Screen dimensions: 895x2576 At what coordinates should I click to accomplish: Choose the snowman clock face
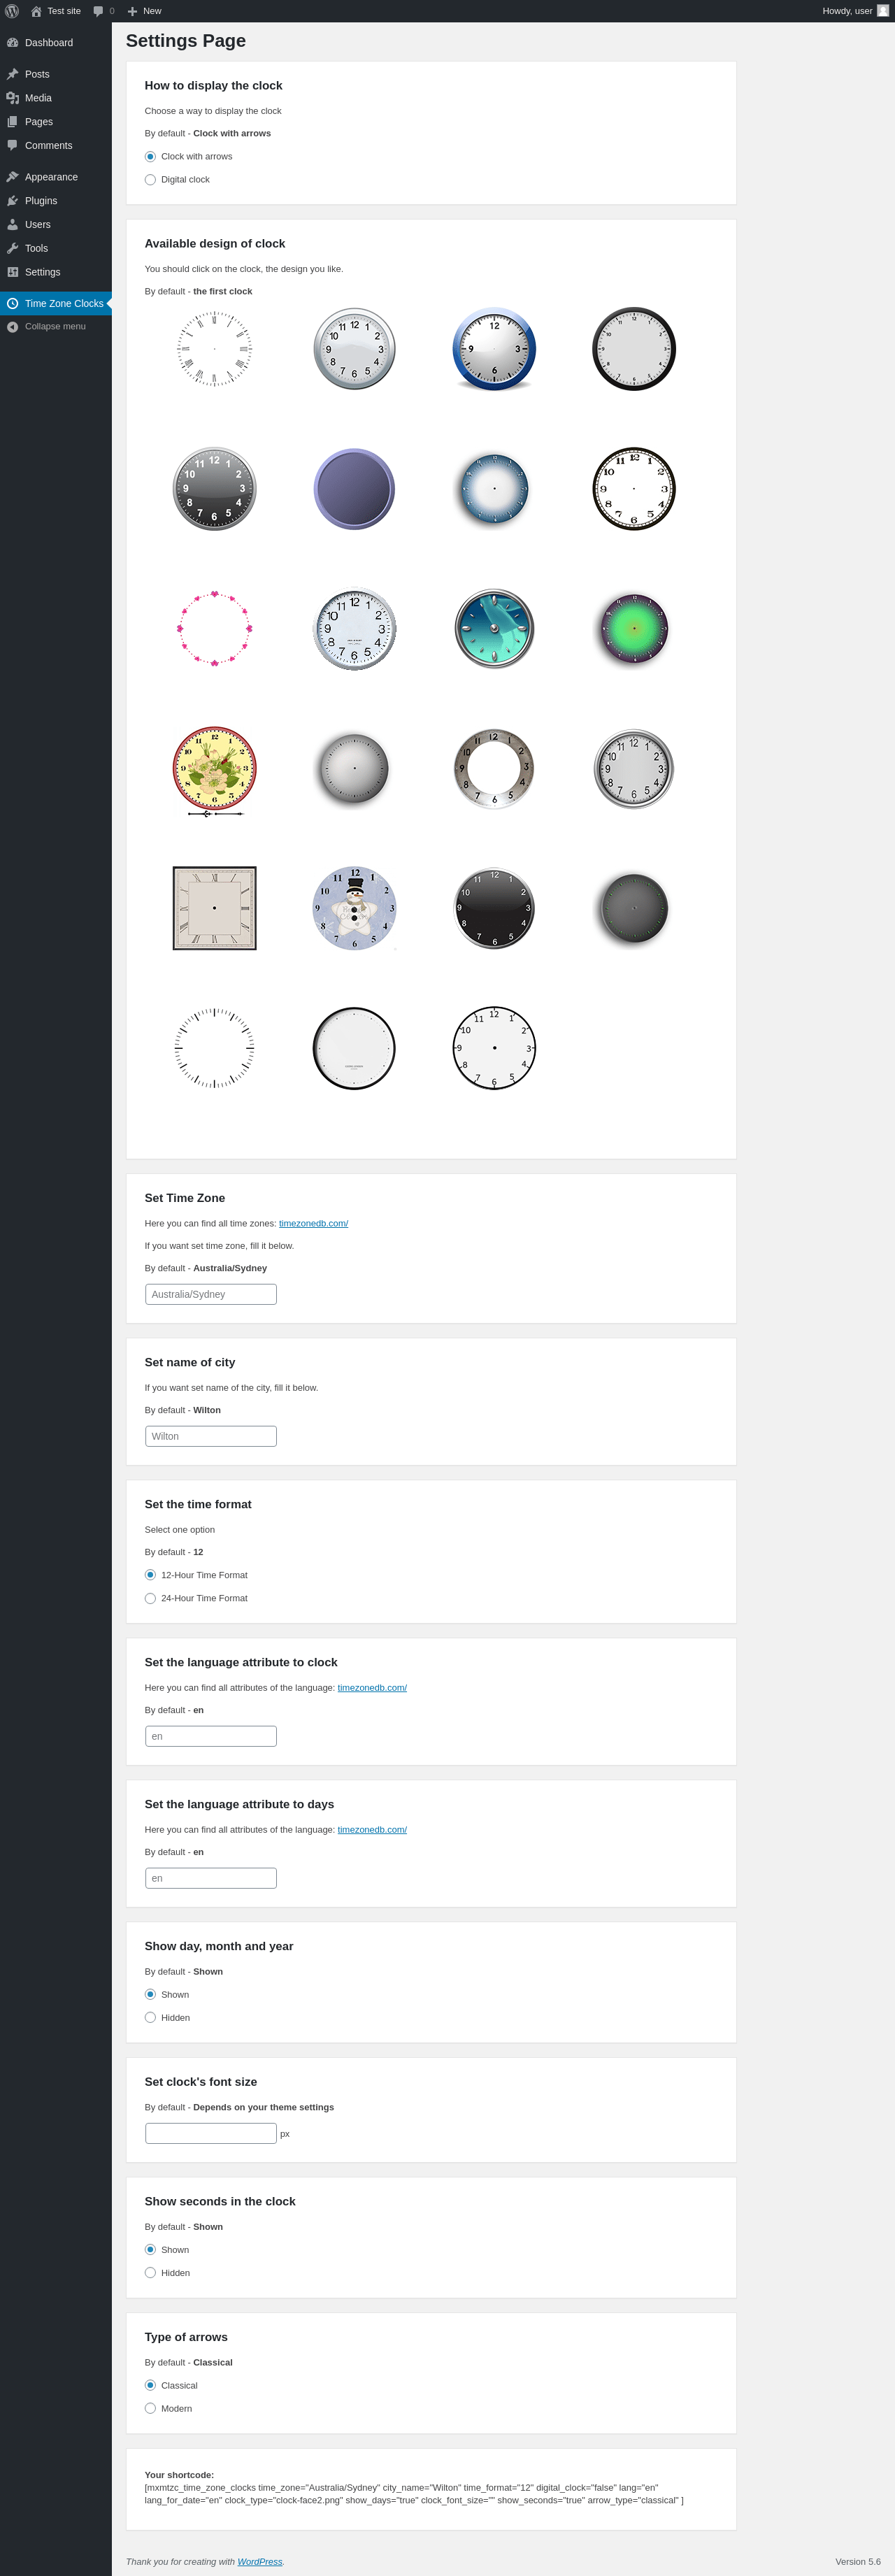[x=354, y=908]
